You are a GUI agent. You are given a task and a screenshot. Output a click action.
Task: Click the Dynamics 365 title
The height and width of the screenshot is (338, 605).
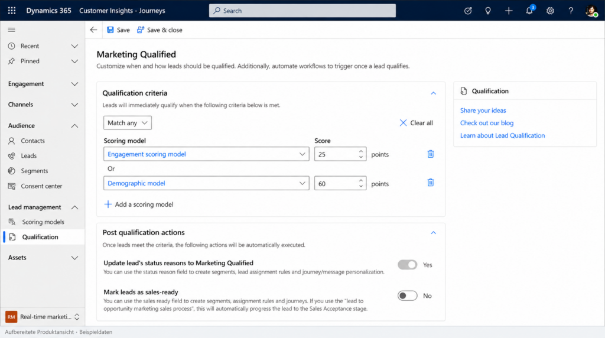(x=48, y=11)
